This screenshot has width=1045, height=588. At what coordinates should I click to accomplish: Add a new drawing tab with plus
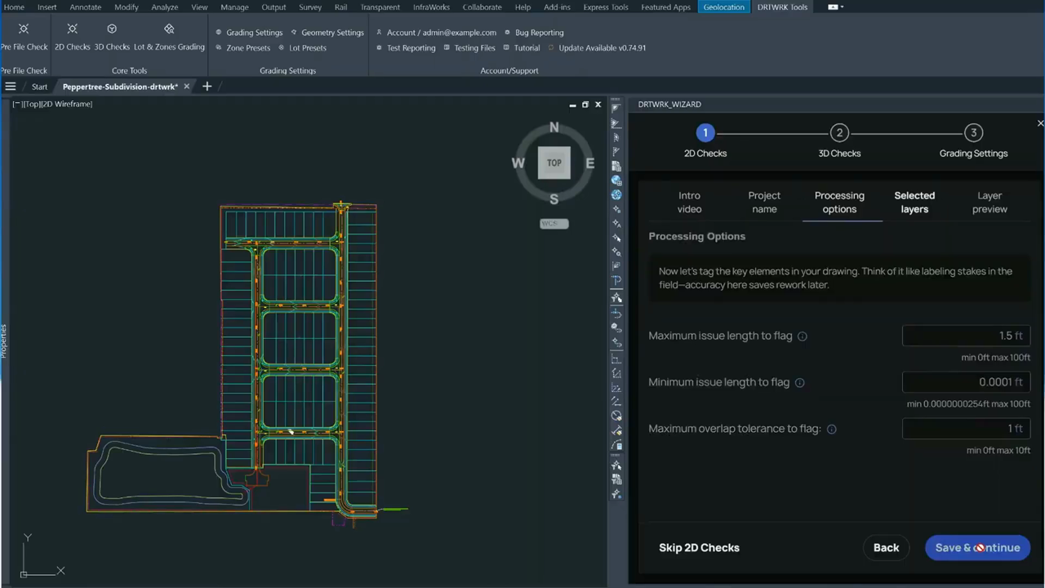click(207, 87)
